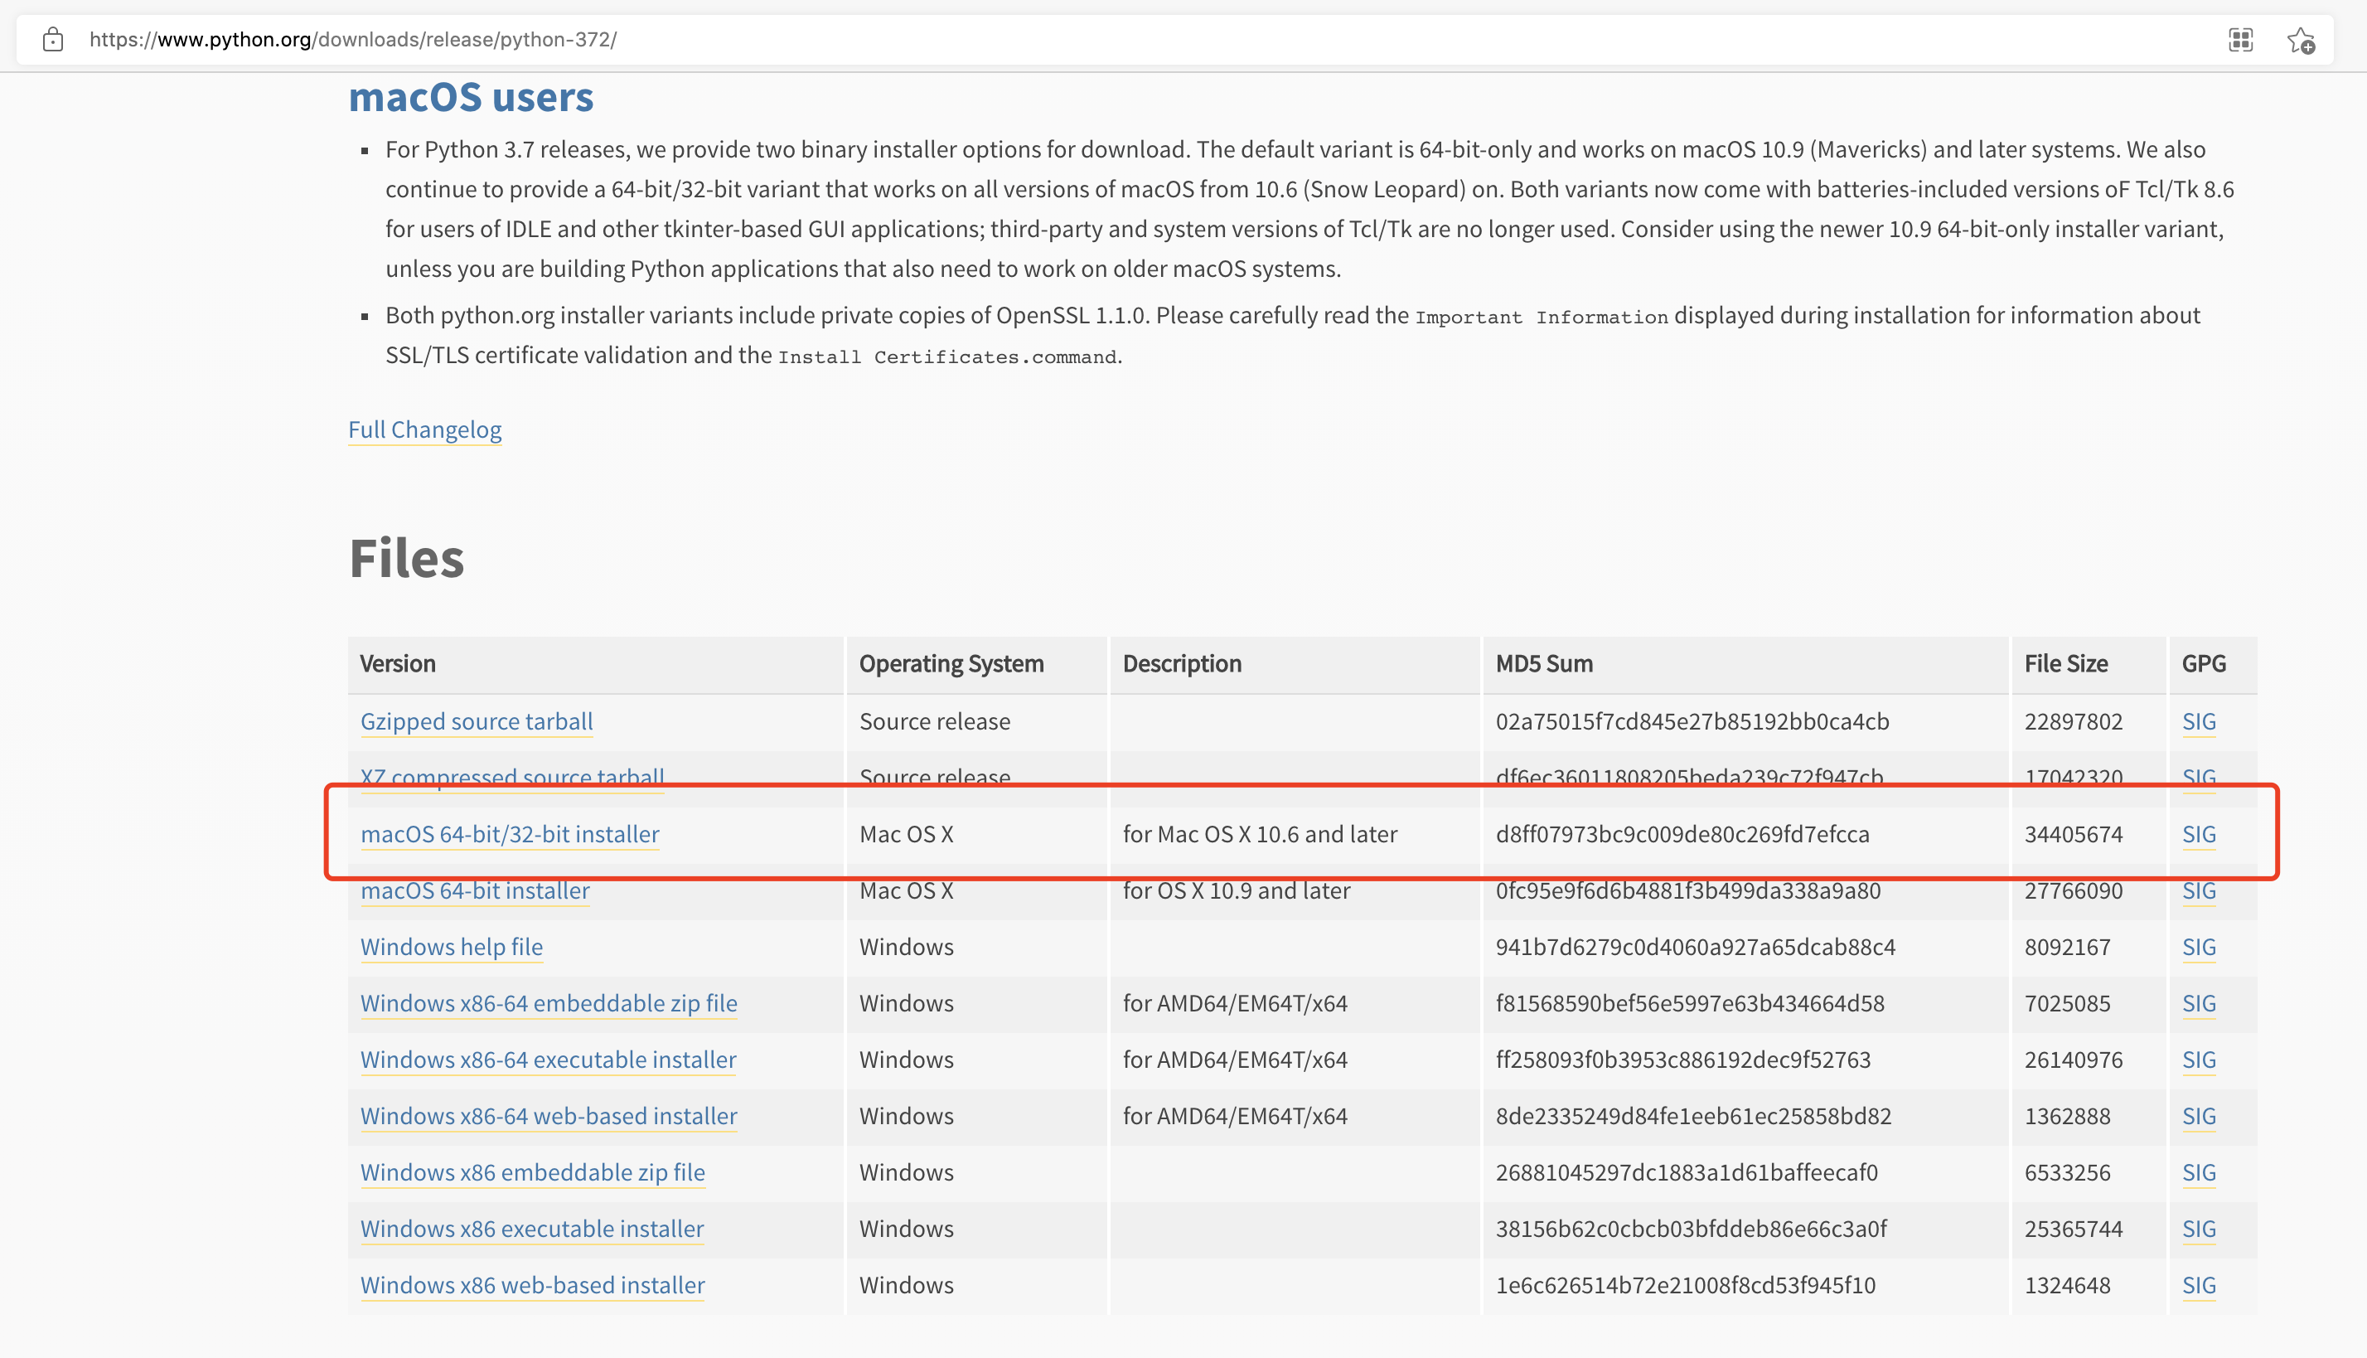Download the macOS 64-bit installer
The width and height of the screenshot is (2367, 1358).
pos(475,890)
